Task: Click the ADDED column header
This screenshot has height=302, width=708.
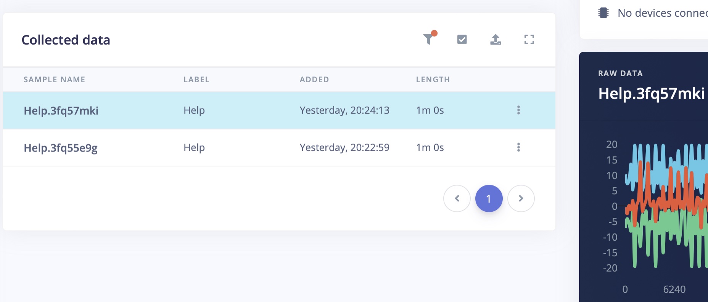Action: click(x=314, y=80)
